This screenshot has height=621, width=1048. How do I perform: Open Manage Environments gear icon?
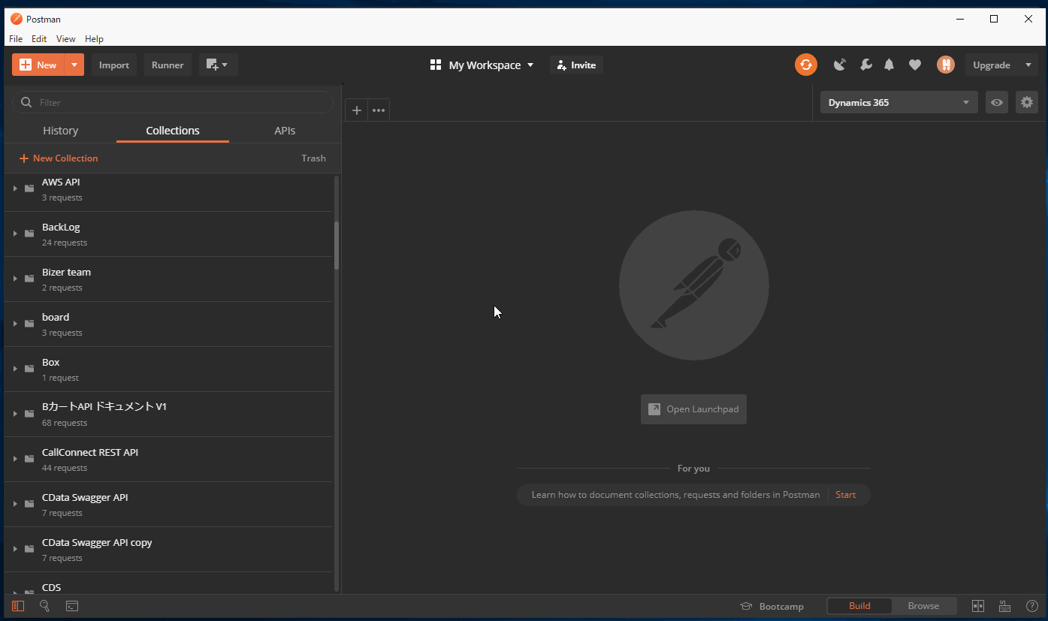point(1026,102)
